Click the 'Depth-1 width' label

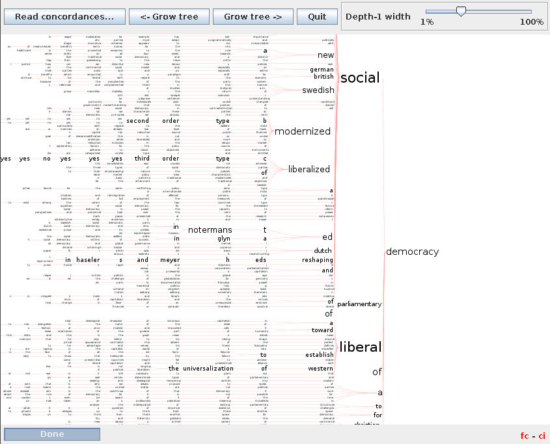pyautogui.click(x=378, y=16)
